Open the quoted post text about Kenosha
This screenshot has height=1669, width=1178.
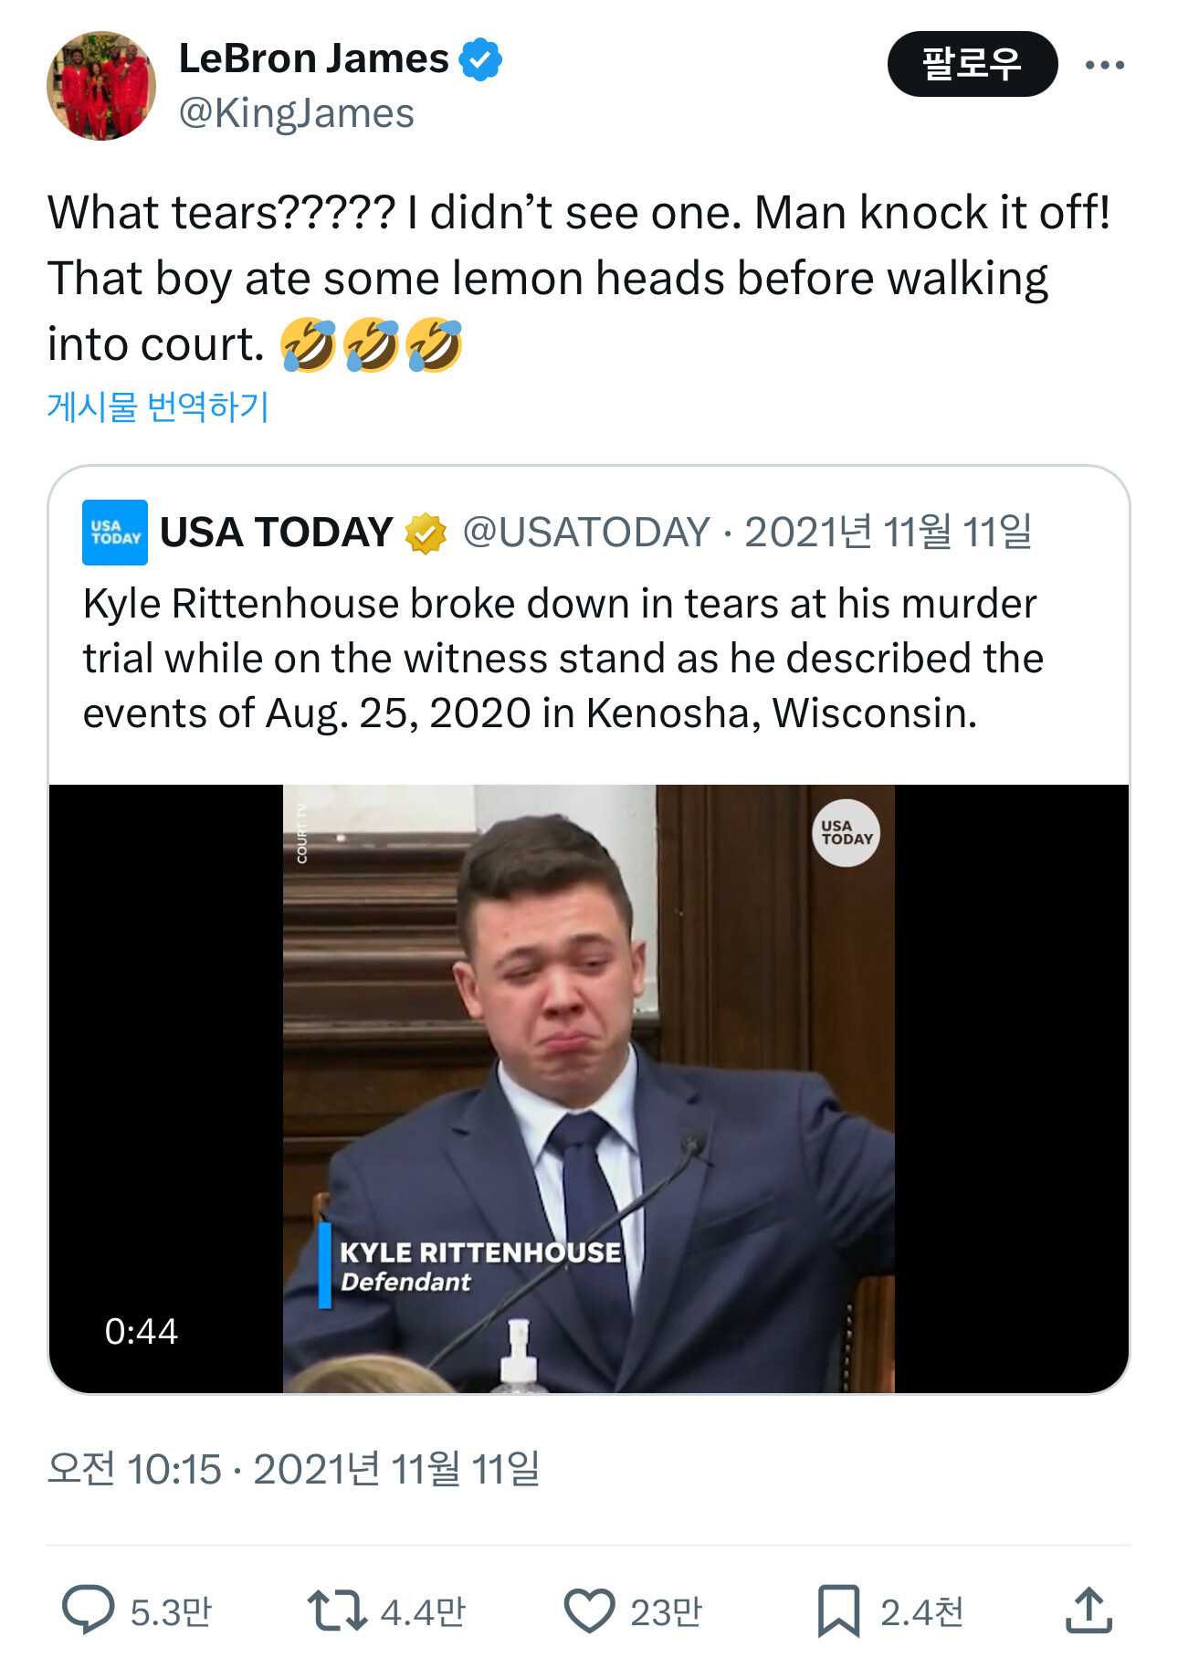[x=563, y=658]
